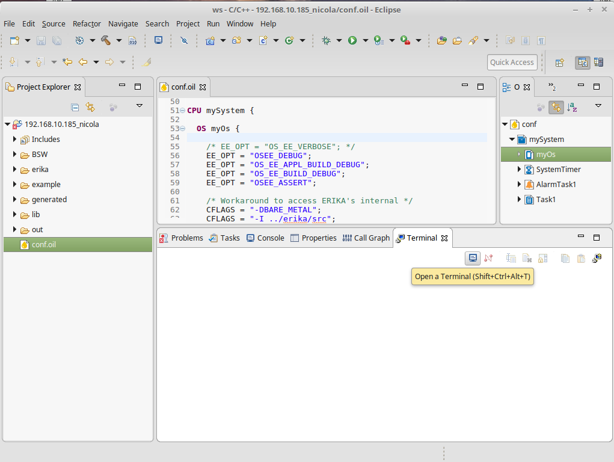614x462 pixels.
Task: Toggle the C/C++ perspective button
Action: [x=583, y=63]
